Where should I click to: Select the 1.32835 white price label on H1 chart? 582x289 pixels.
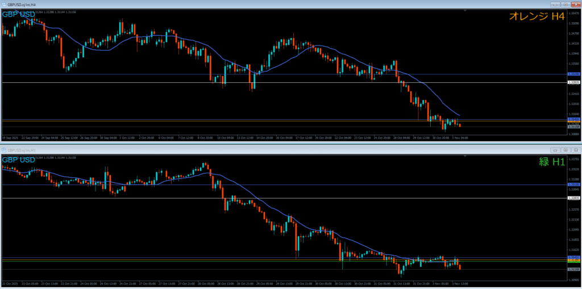coord(573,198)
